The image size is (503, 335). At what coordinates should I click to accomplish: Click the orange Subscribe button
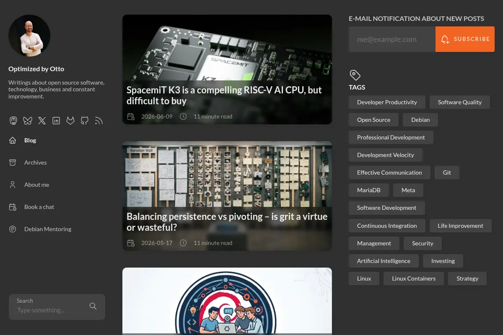tap(465, 39)
